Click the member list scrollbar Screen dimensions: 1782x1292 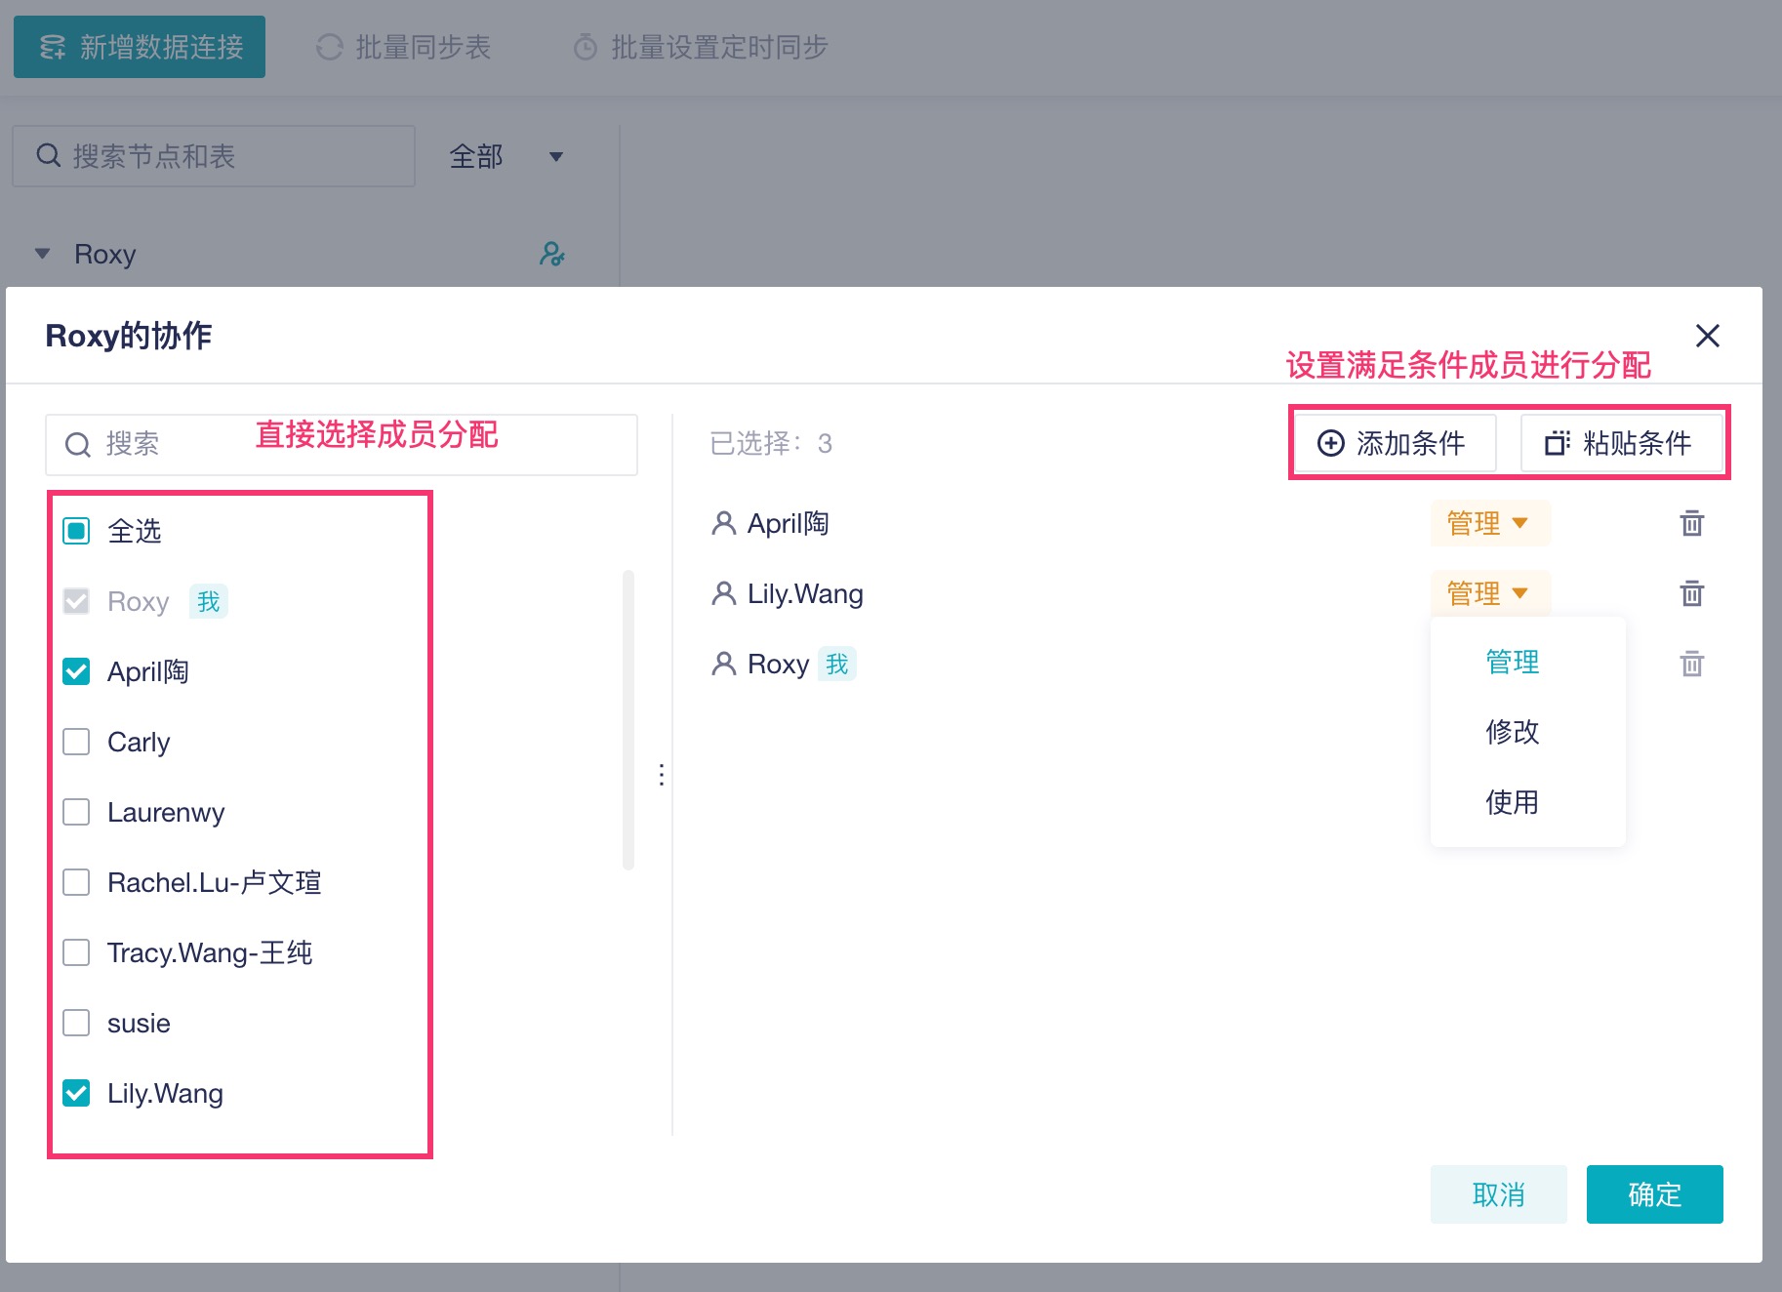point(628,720)
